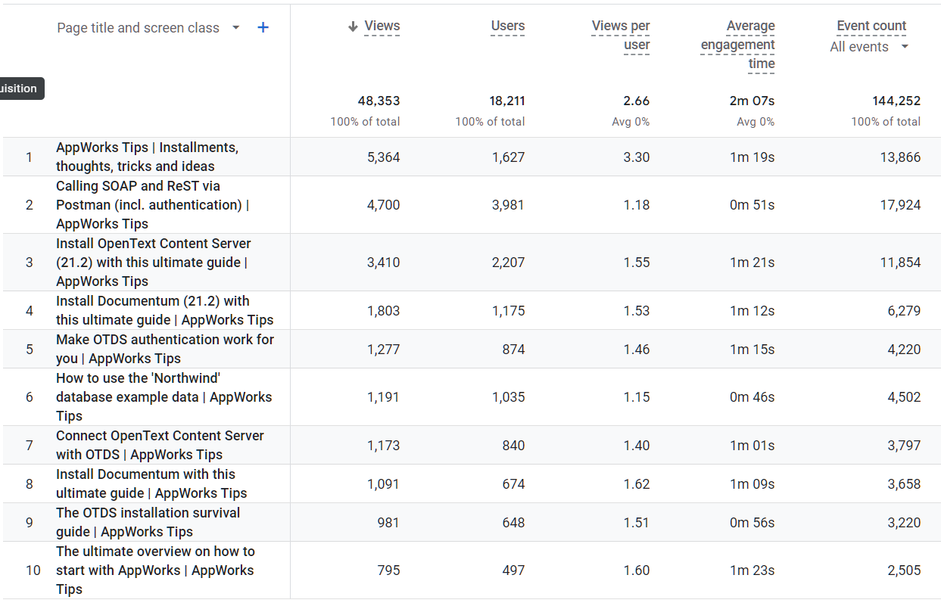Screen dimensions: 941x603
Task: Click views value 1,173
Action: click(x=384, y=446)
